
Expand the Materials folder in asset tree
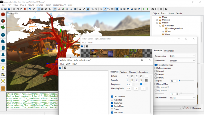[157, 20]
